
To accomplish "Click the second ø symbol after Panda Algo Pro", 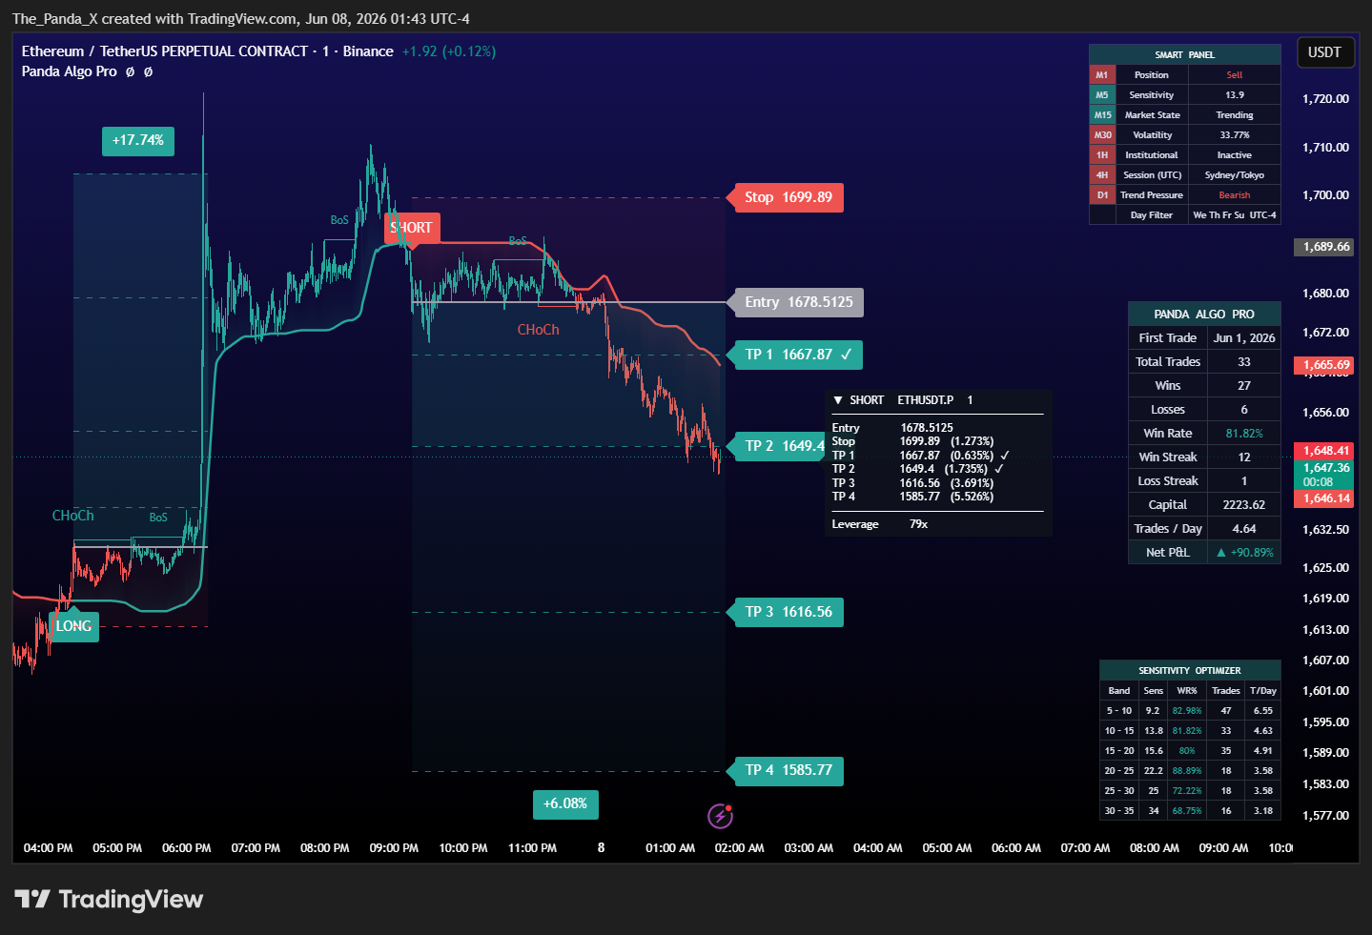I will tap(148, 71).
